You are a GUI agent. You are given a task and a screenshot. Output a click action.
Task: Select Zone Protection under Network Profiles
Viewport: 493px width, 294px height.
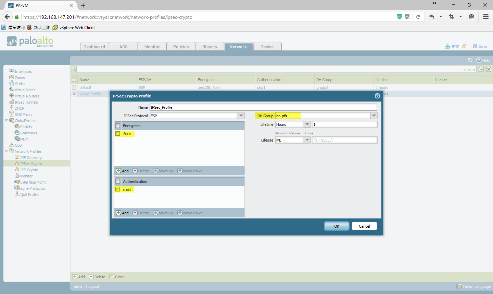(x=33, y=188)
